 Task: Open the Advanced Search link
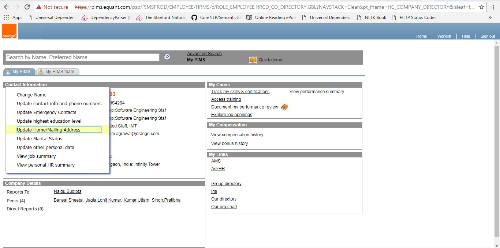point(204,54)
